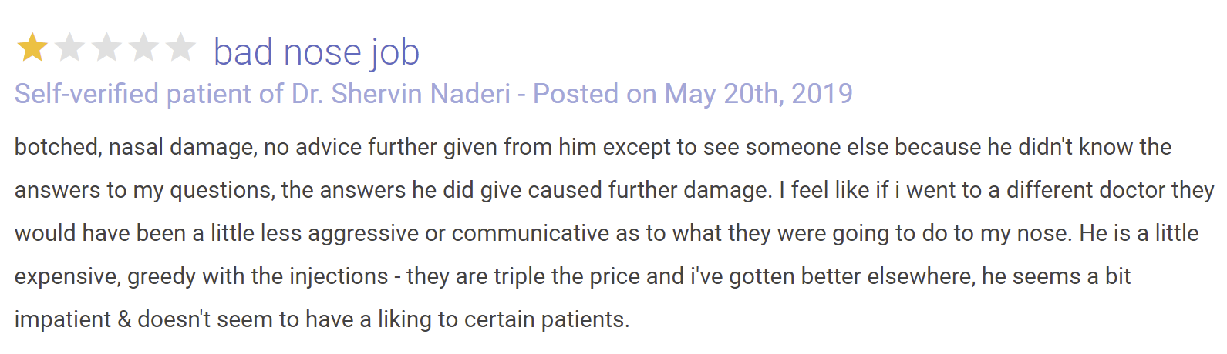
Task: Click the line starting 'would have been'
Action: pos(607,233)
